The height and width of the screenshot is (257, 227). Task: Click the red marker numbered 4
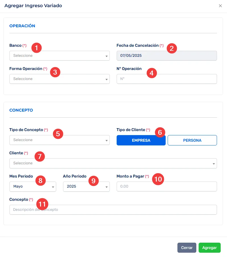coord(152,73)
